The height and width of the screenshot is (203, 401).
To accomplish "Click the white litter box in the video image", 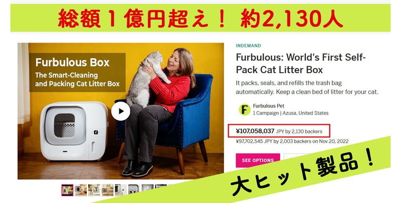I will 74,131.
